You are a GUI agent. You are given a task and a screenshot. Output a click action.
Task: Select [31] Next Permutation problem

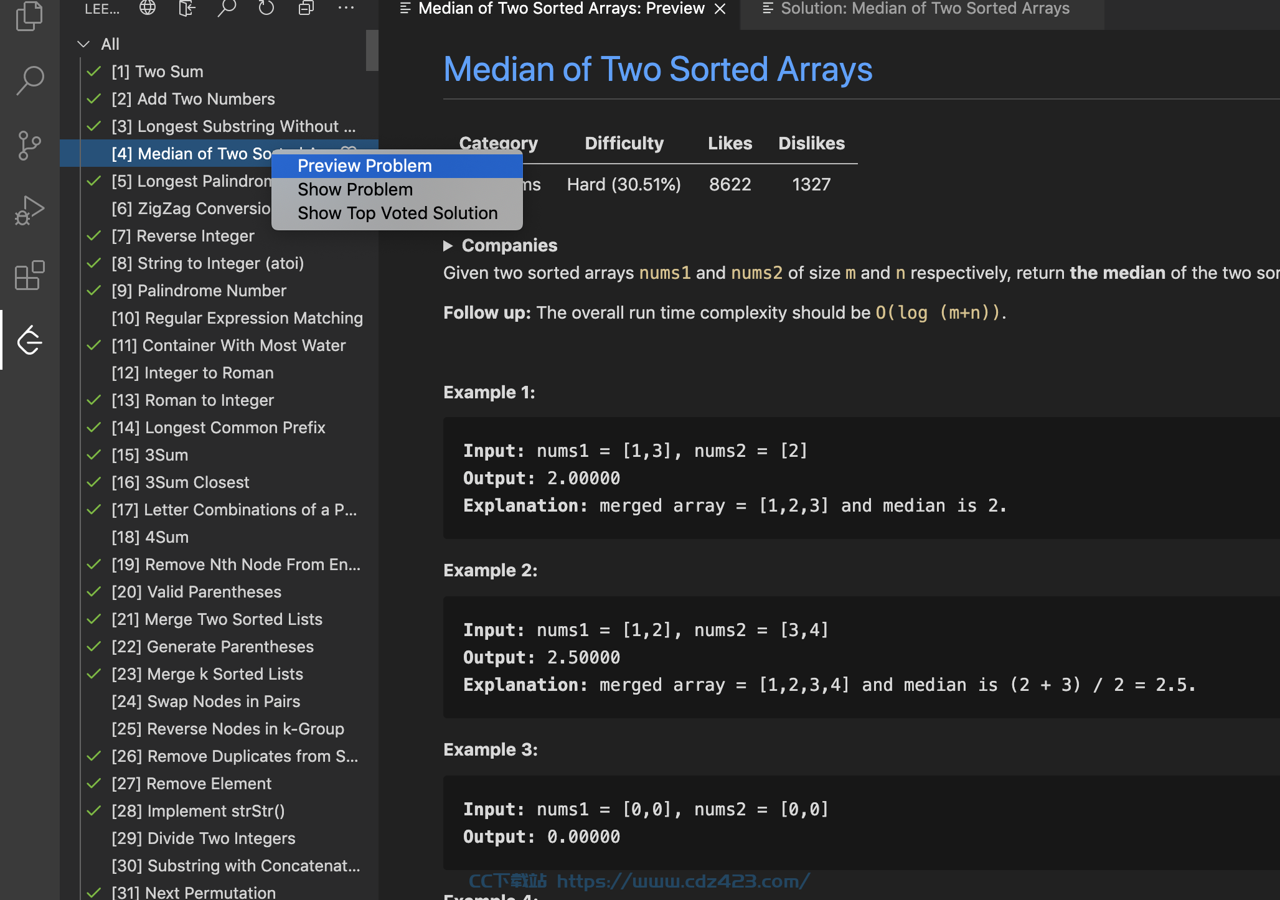219,891
